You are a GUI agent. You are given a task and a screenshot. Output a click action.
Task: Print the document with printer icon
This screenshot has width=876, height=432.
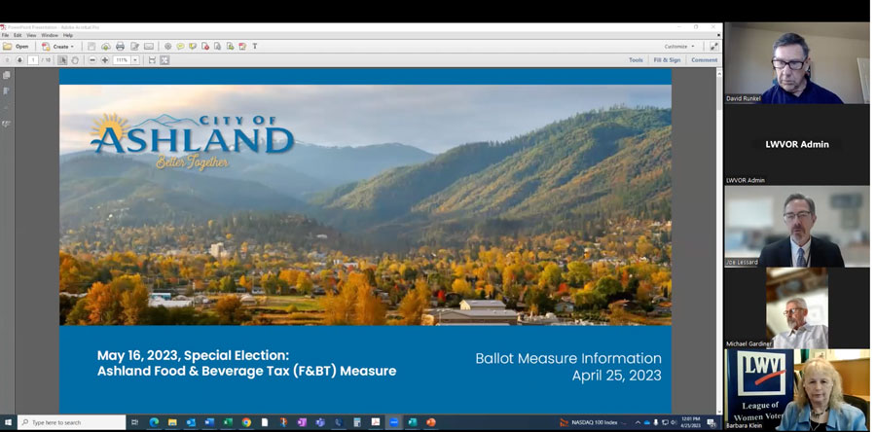point(120,47)
